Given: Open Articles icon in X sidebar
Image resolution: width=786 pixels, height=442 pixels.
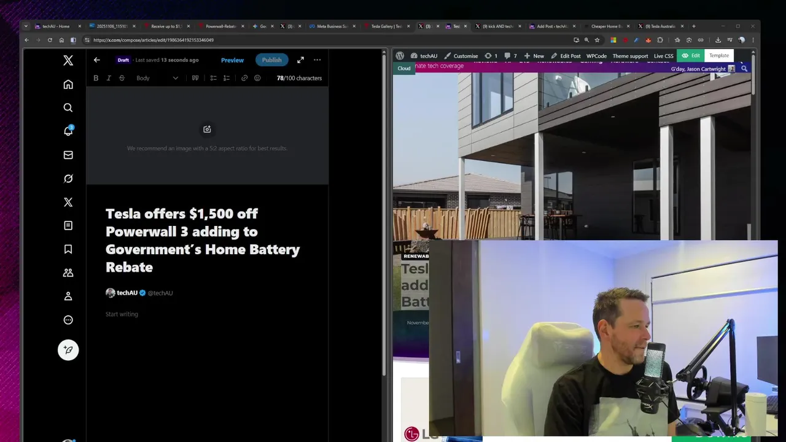Looking at the screenshot, I should 68,225.
